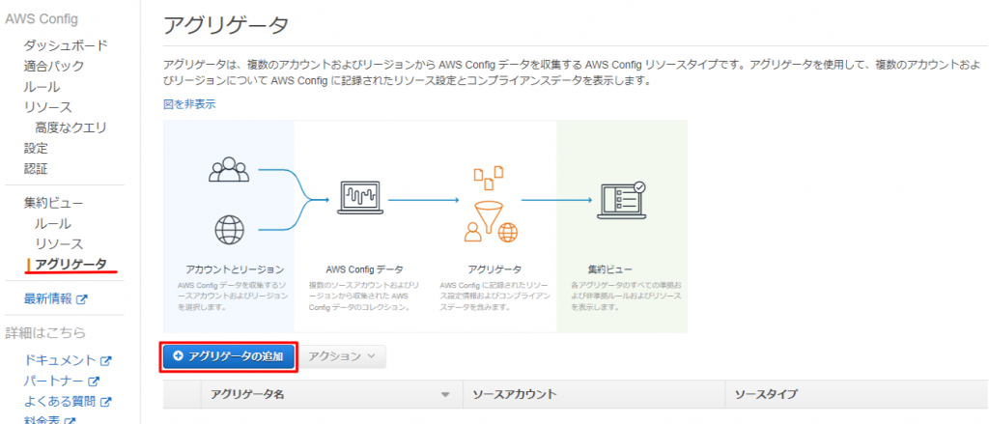Click plus icon in アグリゲータの追加 button
The width and height of the screenshot is (989, 424).
point(178,356)
